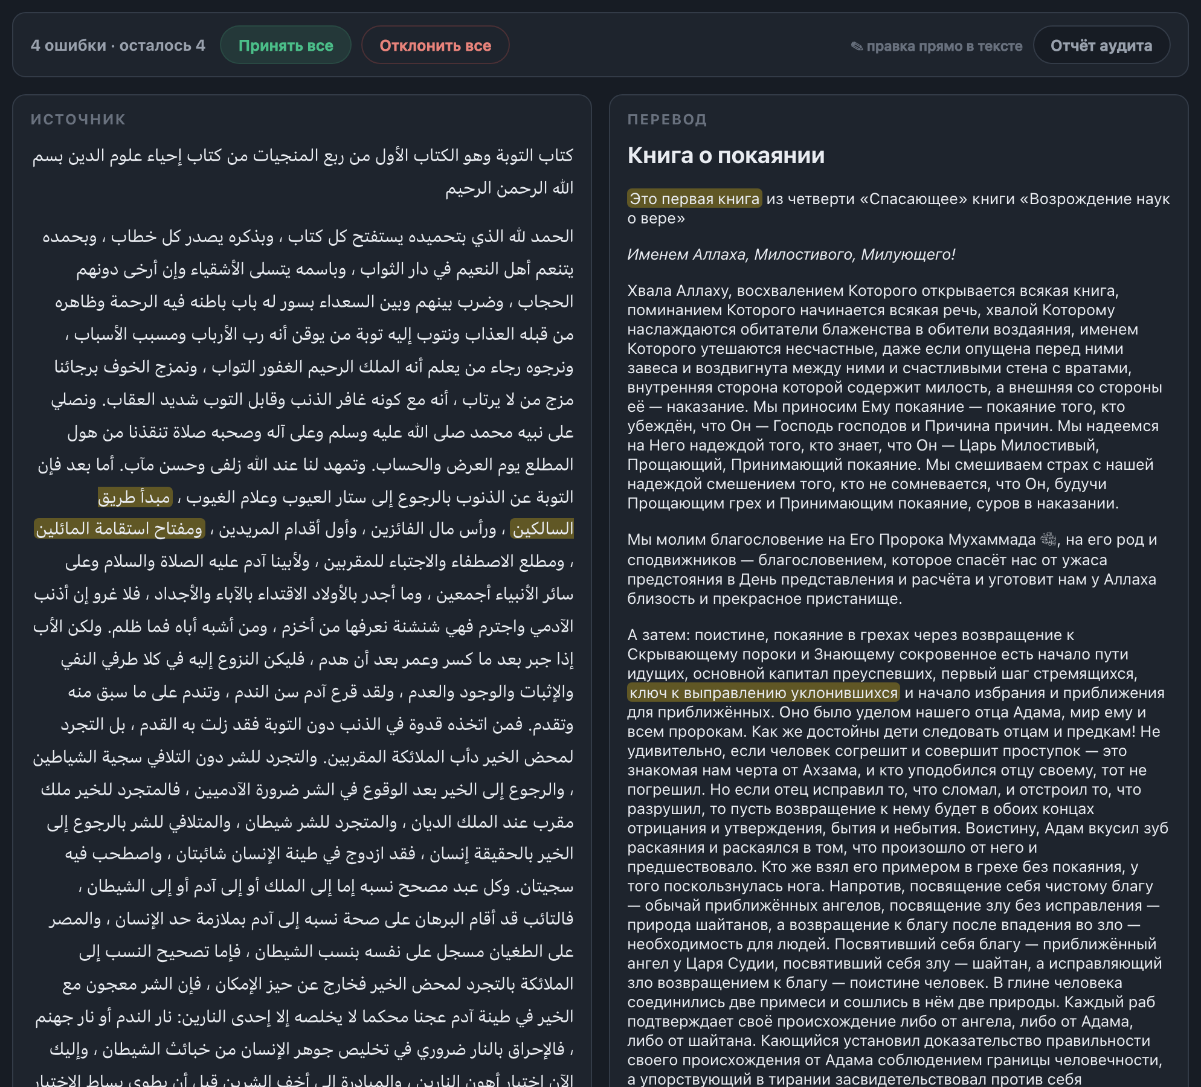This screenshot has height=1087, width=1201.
Task: Click the «Отклонить все» button
Action: click(435, 45)
